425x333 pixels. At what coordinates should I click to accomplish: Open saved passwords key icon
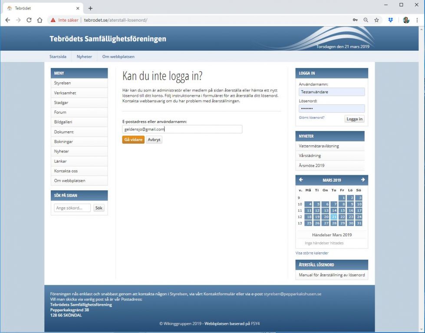tap(355, 20)
